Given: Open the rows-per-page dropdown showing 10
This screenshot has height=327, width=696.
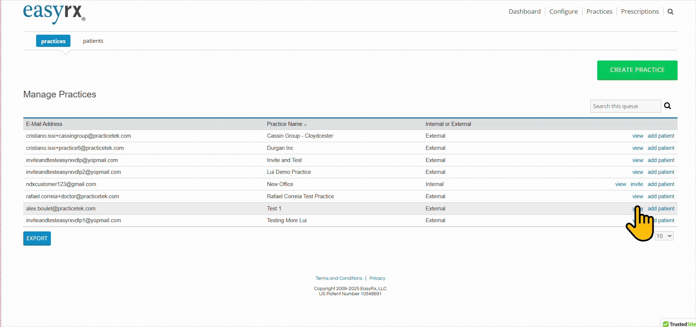Looking at the screenshot, I should click(664, 236).
